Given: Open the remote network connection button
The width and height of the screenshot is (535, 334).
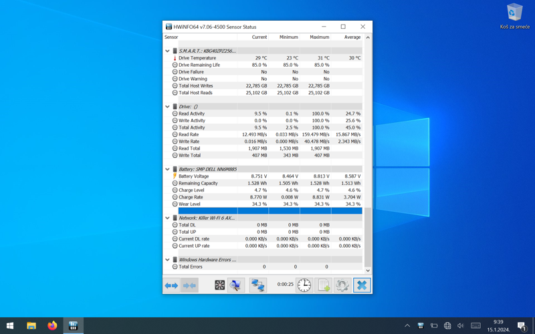Looking at the screenshot, I should click(x=258, y=285).
